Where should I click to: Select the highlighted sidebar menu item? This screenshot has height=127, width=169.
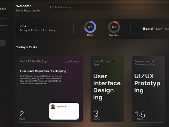(x=2, y=43)
